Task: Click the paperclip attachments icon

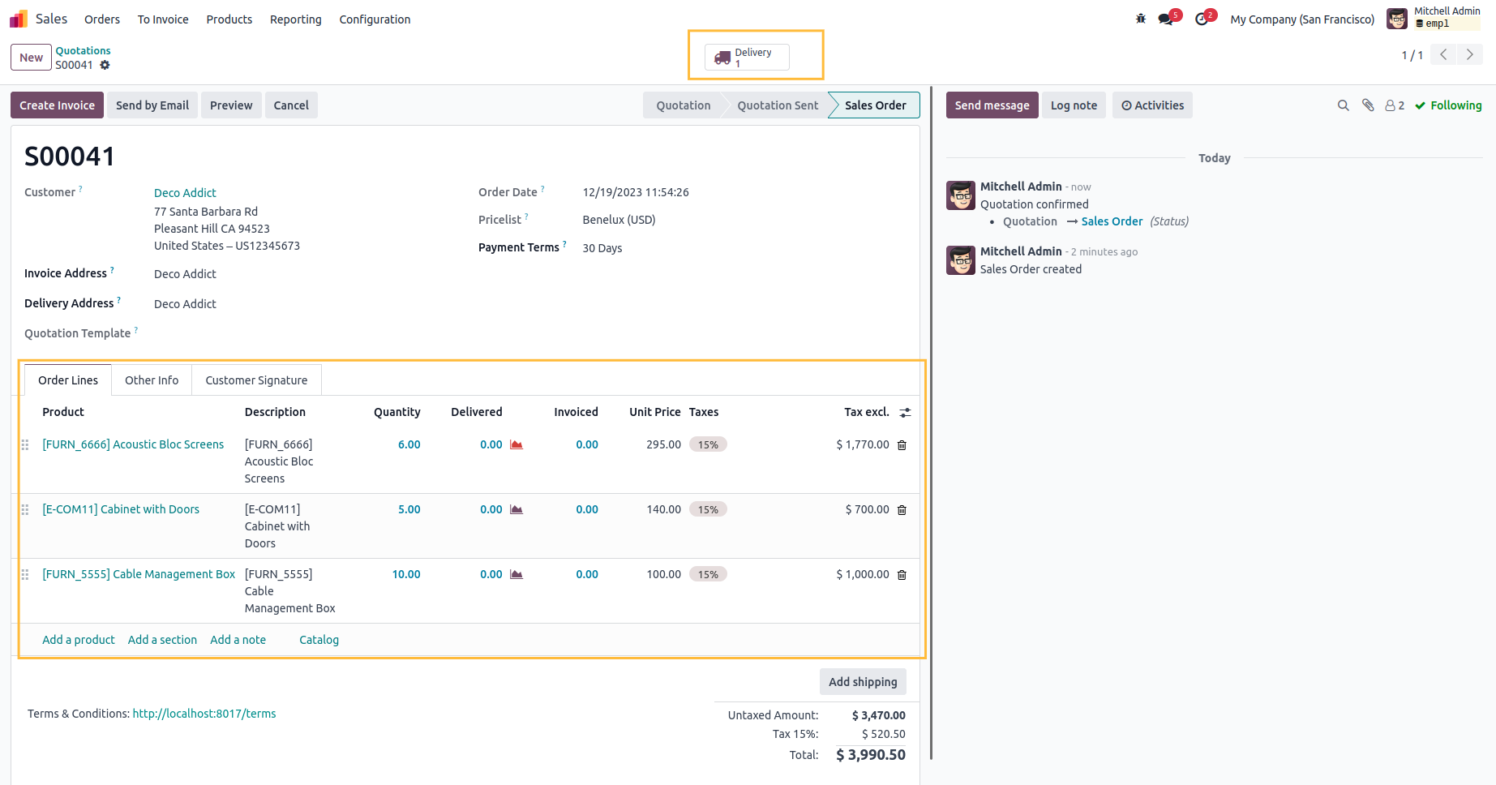Action: [x=1368, y=105]
